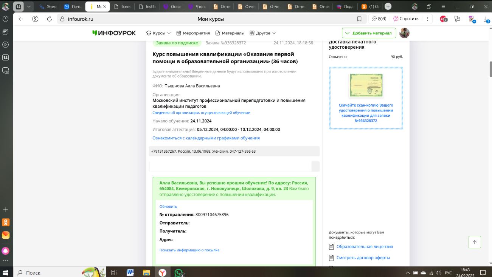Open the Материалы menu item
This screenshot has height=277, width=492.
pos(230,33)
